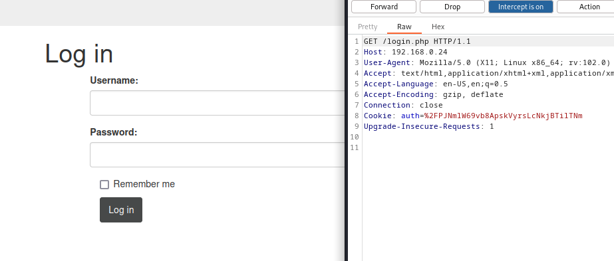Click the Host header value 192.168.0.24
The width and height of the screenshot is (614, 261).
pyautogui.click(x=419, y=52)
